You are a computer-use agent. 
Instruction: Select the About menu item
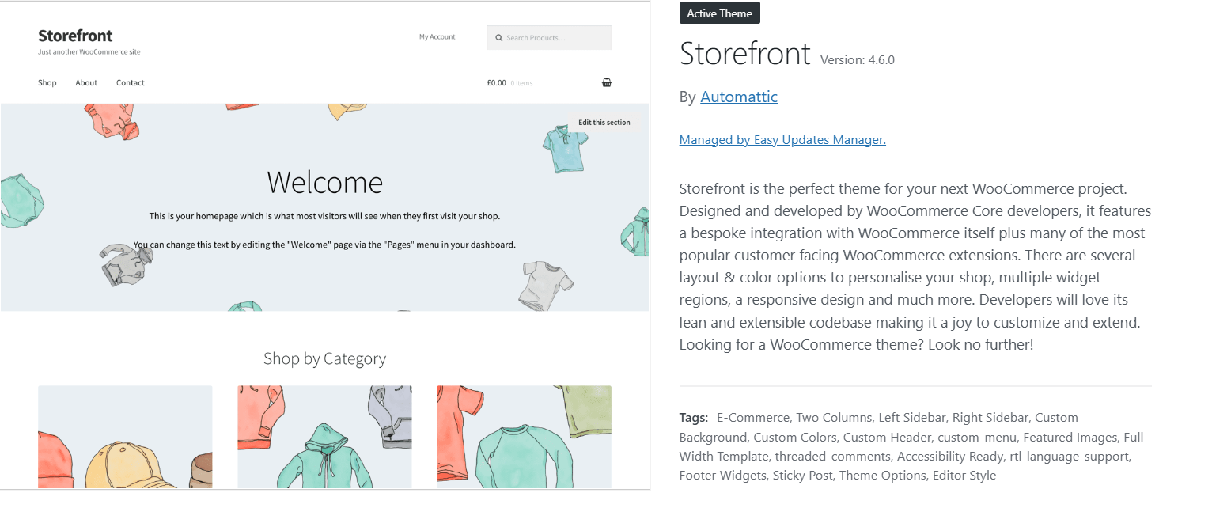[x=86, y=83]
